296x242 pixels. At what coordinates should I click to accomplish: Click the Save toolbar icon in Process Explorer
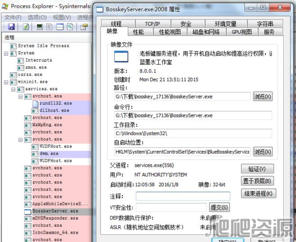(11, 27)
